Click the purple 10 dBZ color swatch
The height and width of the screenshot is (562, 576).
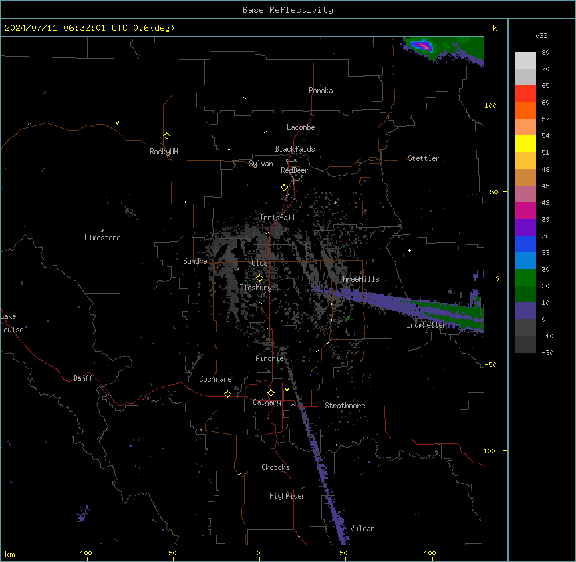coord(525,311)
